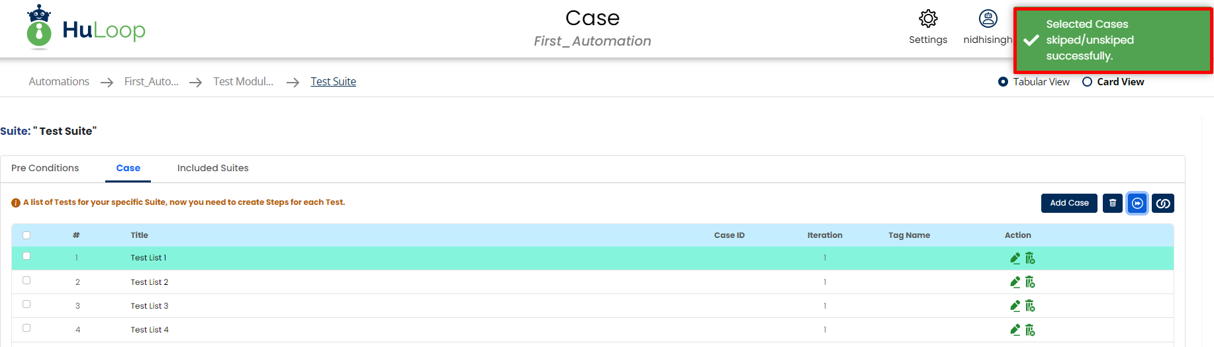Open the Test Suite breadcrumb link

(333, 82)
